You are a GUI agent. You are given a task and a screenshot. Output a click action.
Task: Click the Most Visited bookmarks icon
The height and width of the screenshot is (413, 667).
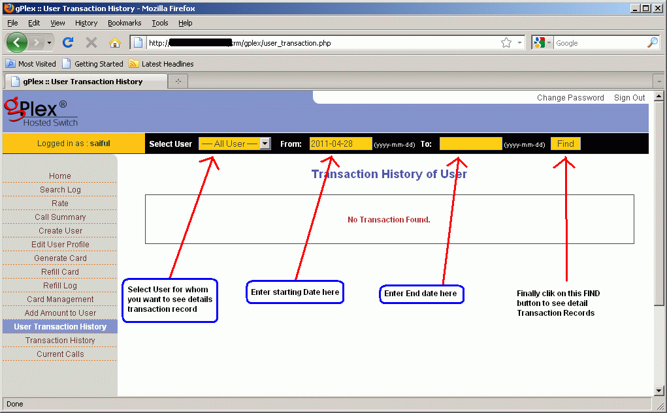click(9, 63)
